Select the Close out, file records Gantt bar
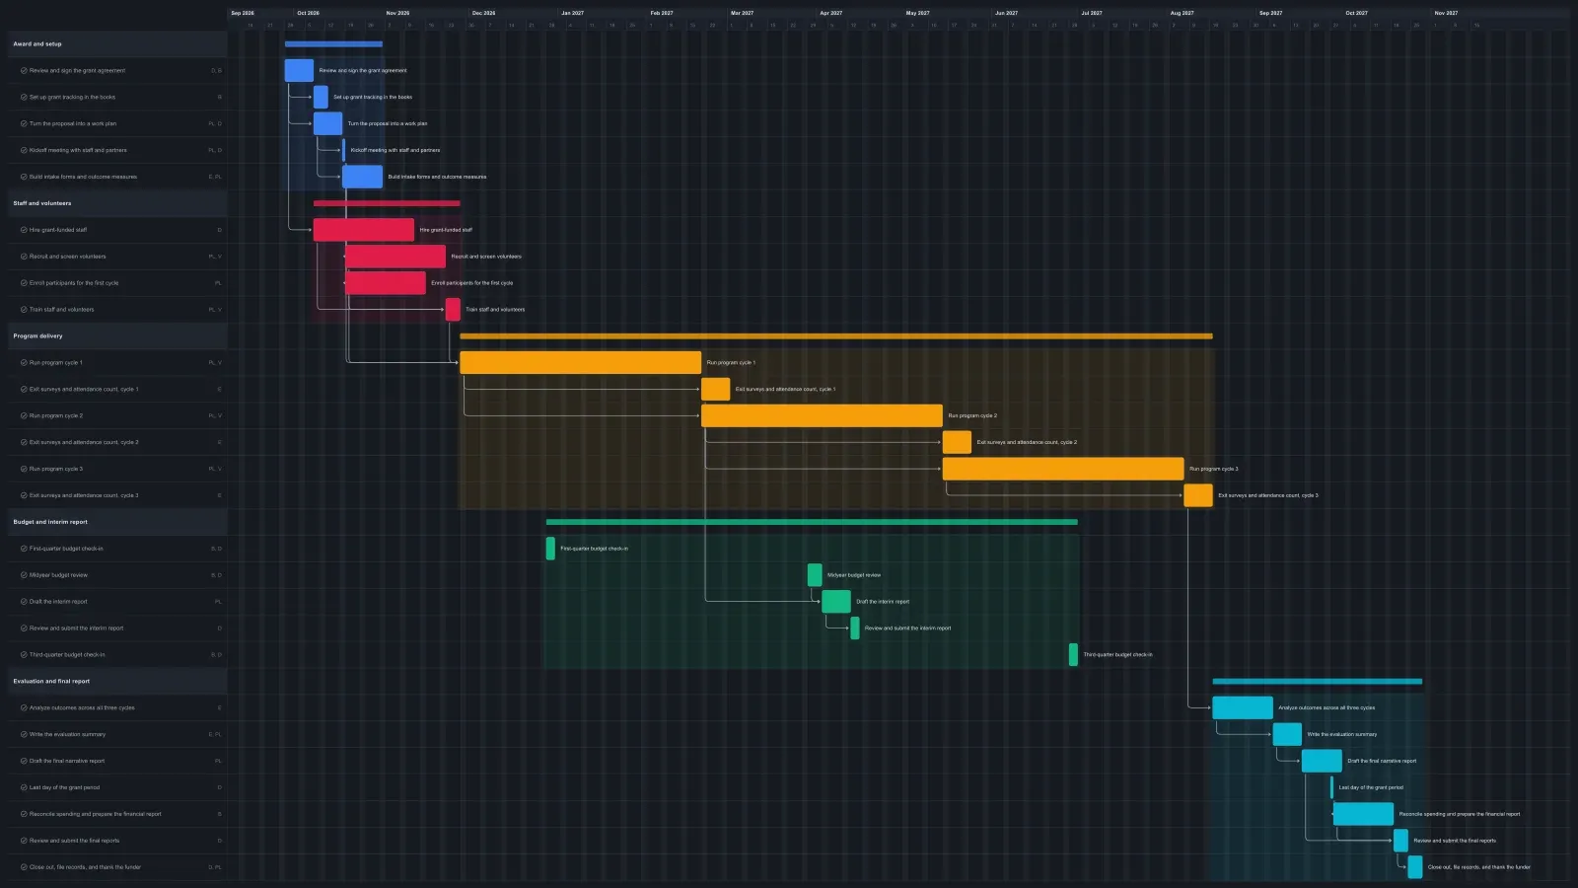This screenshot has height=888, width=1578. click(1415, 867)
